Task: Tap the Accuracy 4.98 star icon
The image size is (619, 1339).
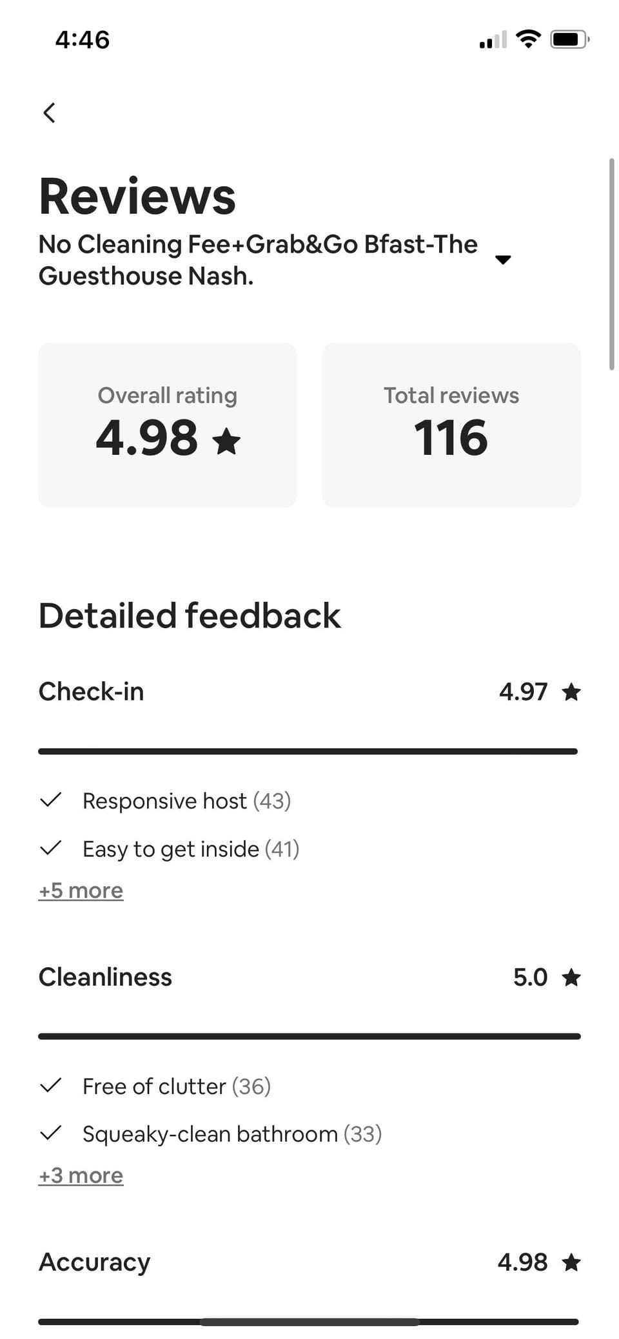Action: tap(571, 1262)
